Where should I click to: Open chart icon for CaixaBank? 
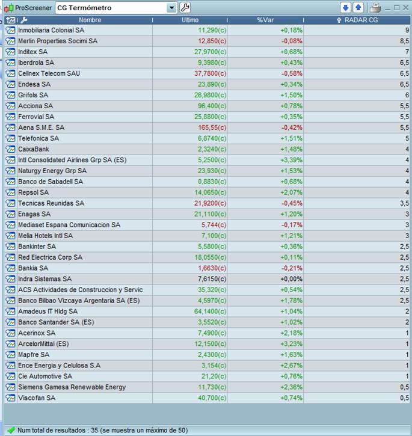pyautogui.click(x=11, y=149)
